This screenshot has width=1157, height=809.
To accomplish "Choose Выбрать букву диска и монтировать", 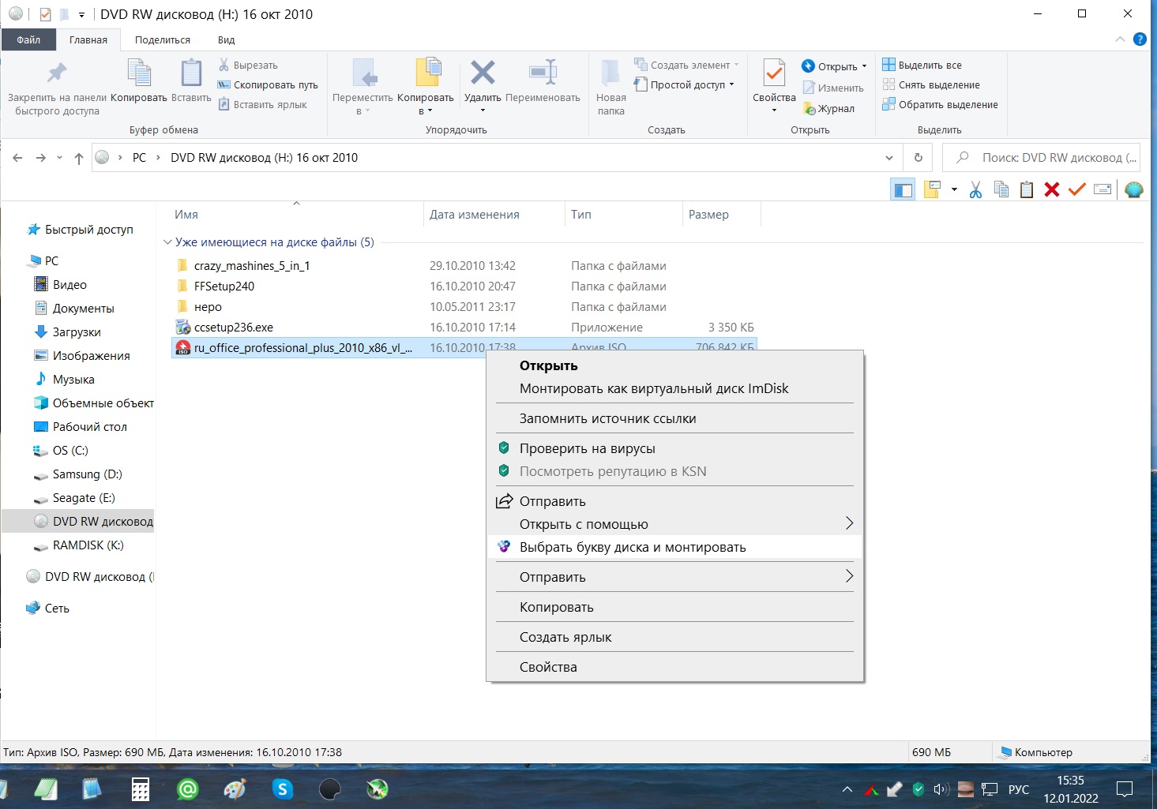I will (x=675, y=547).
